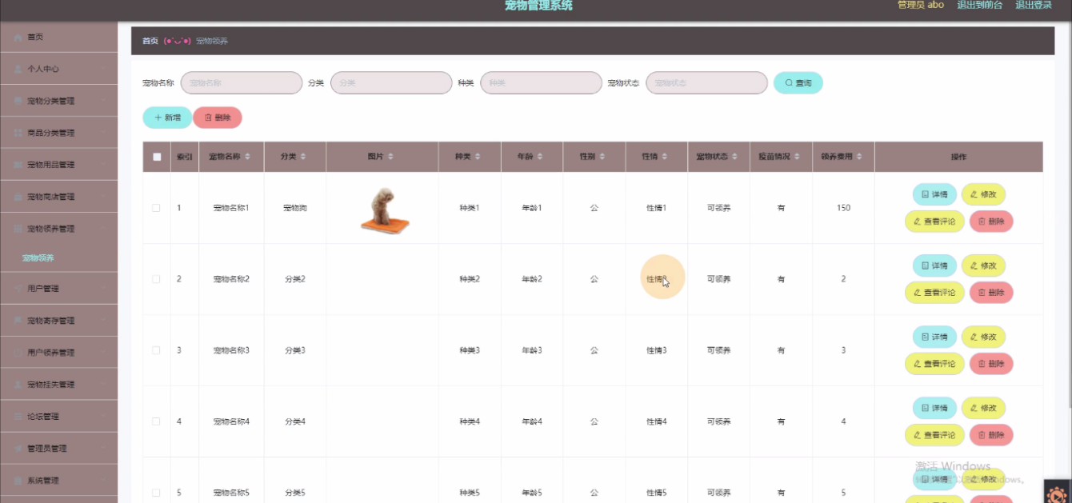Click 查看评论 for 宠物名称3 row
Image resolution: width=1072 pixels, height=503 pixels.
click(934, 364)
